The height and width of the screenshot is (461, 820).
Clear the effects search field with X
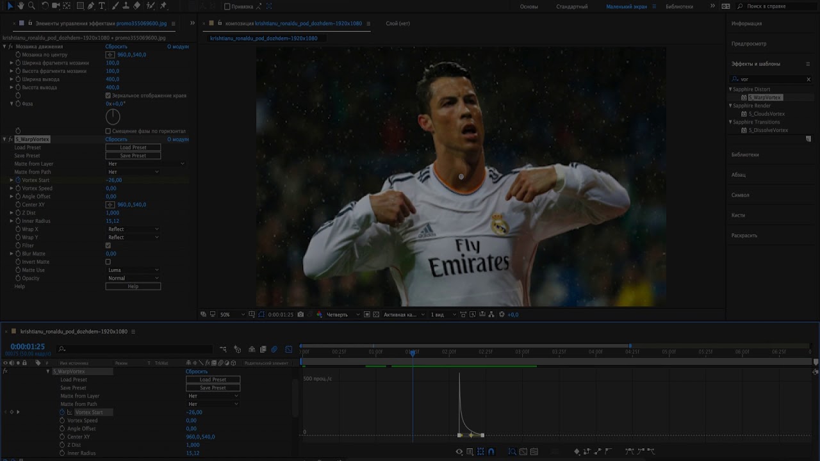pos(808,79)
